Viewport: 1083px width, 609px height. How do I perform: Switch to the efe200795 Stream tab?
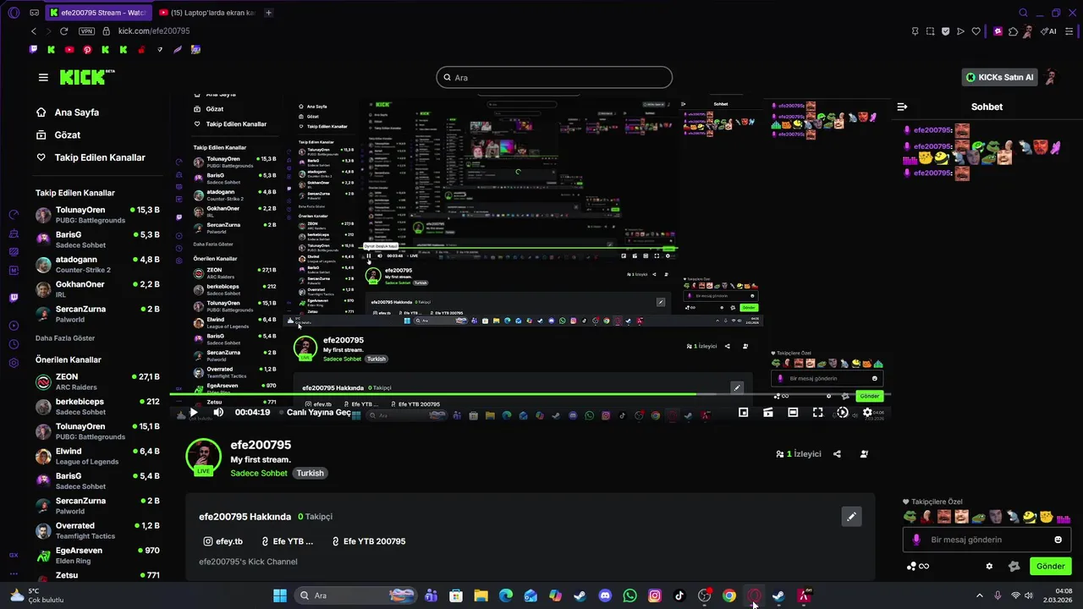(98, 13)
